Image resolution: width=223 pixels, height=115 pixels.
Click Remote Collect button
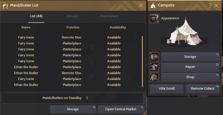point(203,89)
